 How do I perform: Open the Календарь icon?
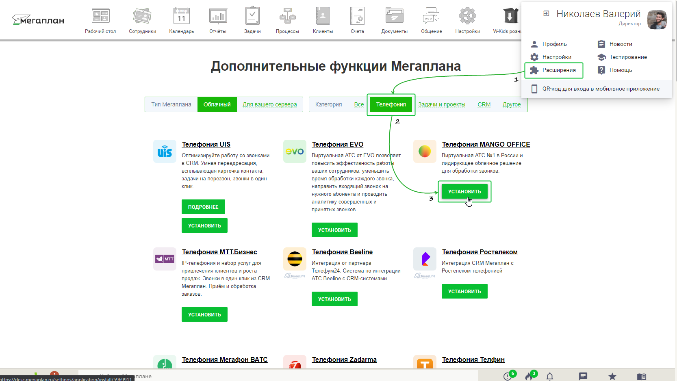[181, 16]
